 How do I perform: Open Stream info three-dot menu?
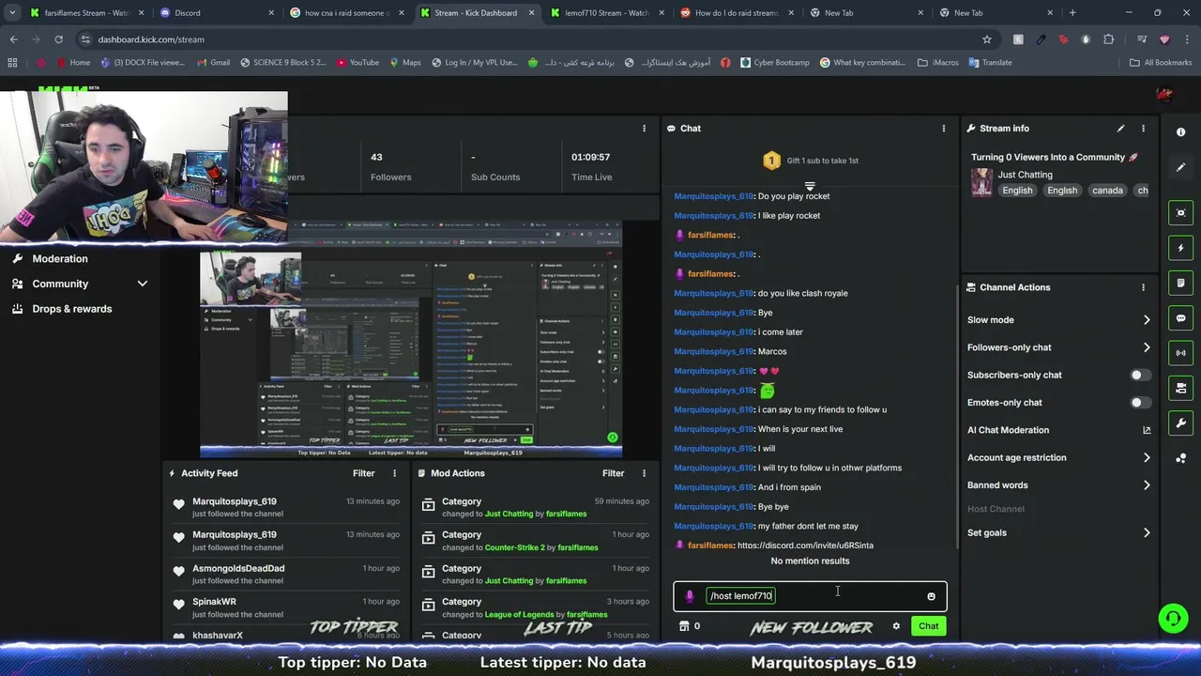click(x=1143, y=129)
